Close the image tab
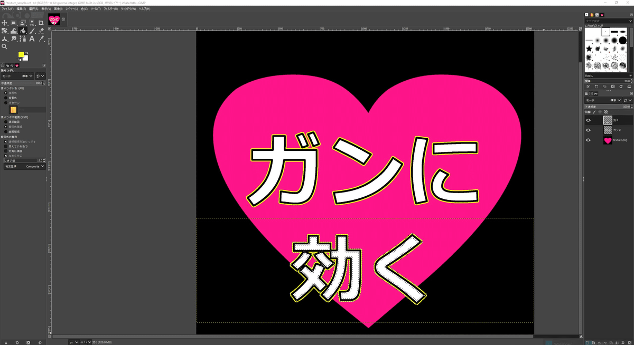Screen dimensions: 634x345 [63, 20]
